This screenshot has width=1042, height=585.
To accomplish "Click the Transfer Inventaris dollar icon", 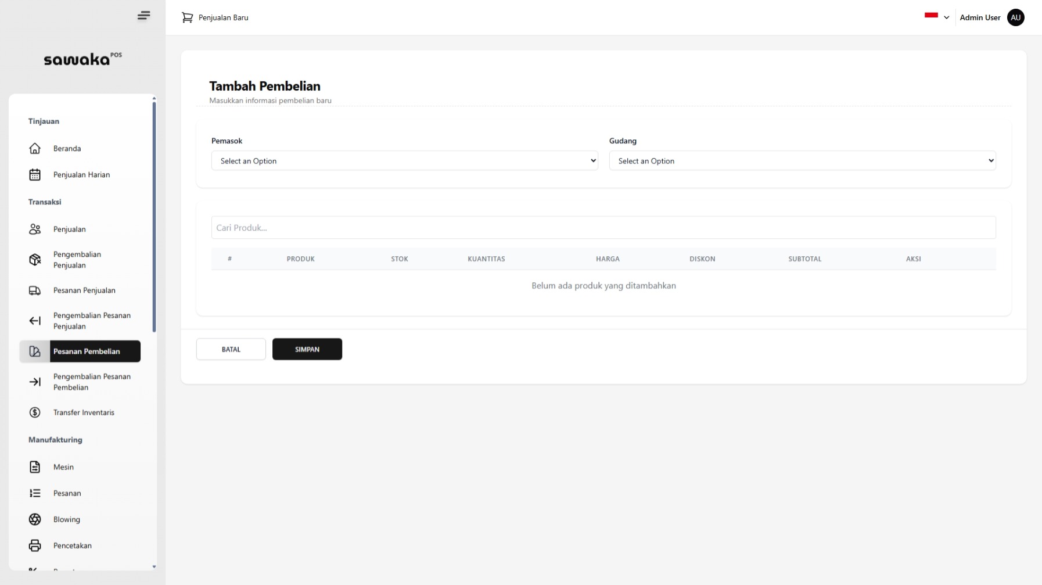I will [x=35, y=412].
